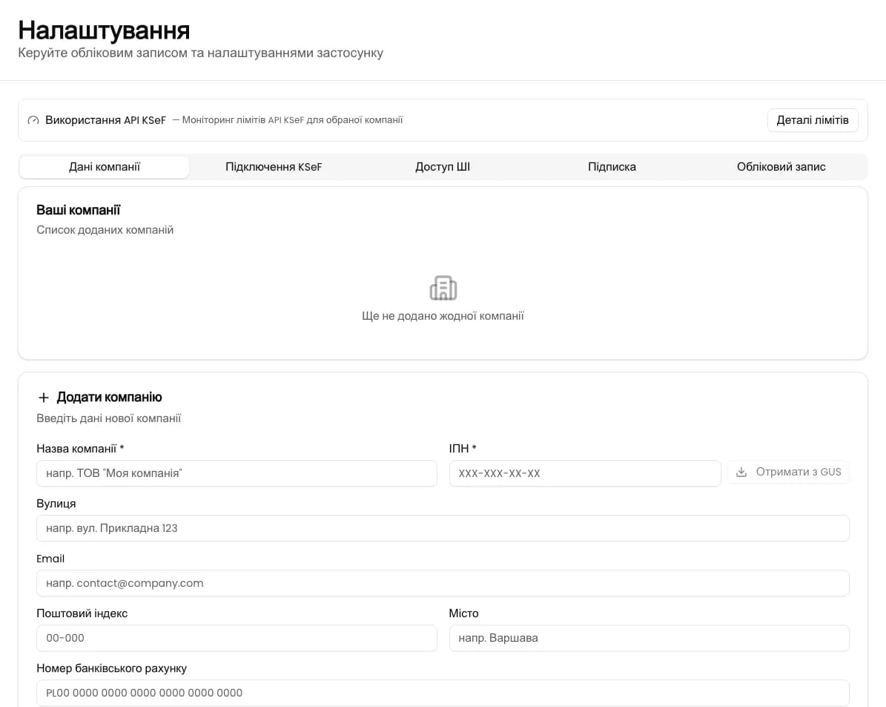Click the plus icon beside Додати компанію
This screenshot has width=886, height=707.
pyautogui.click(x=44, y=398)
